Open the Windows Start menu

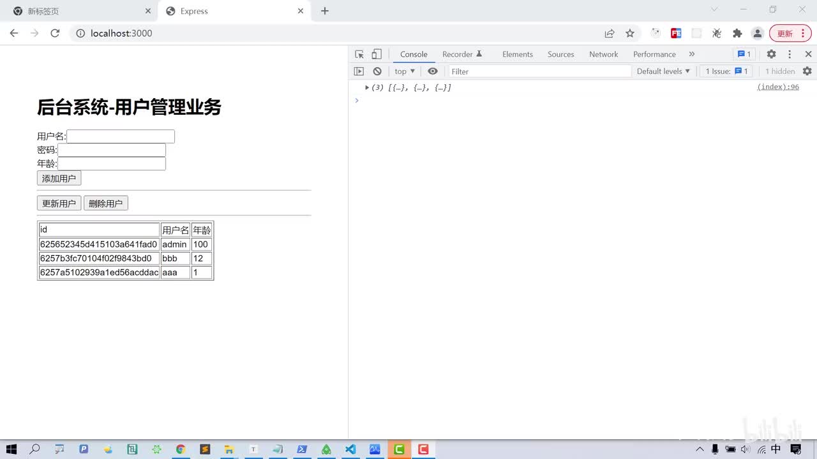[x=11, y=449]
